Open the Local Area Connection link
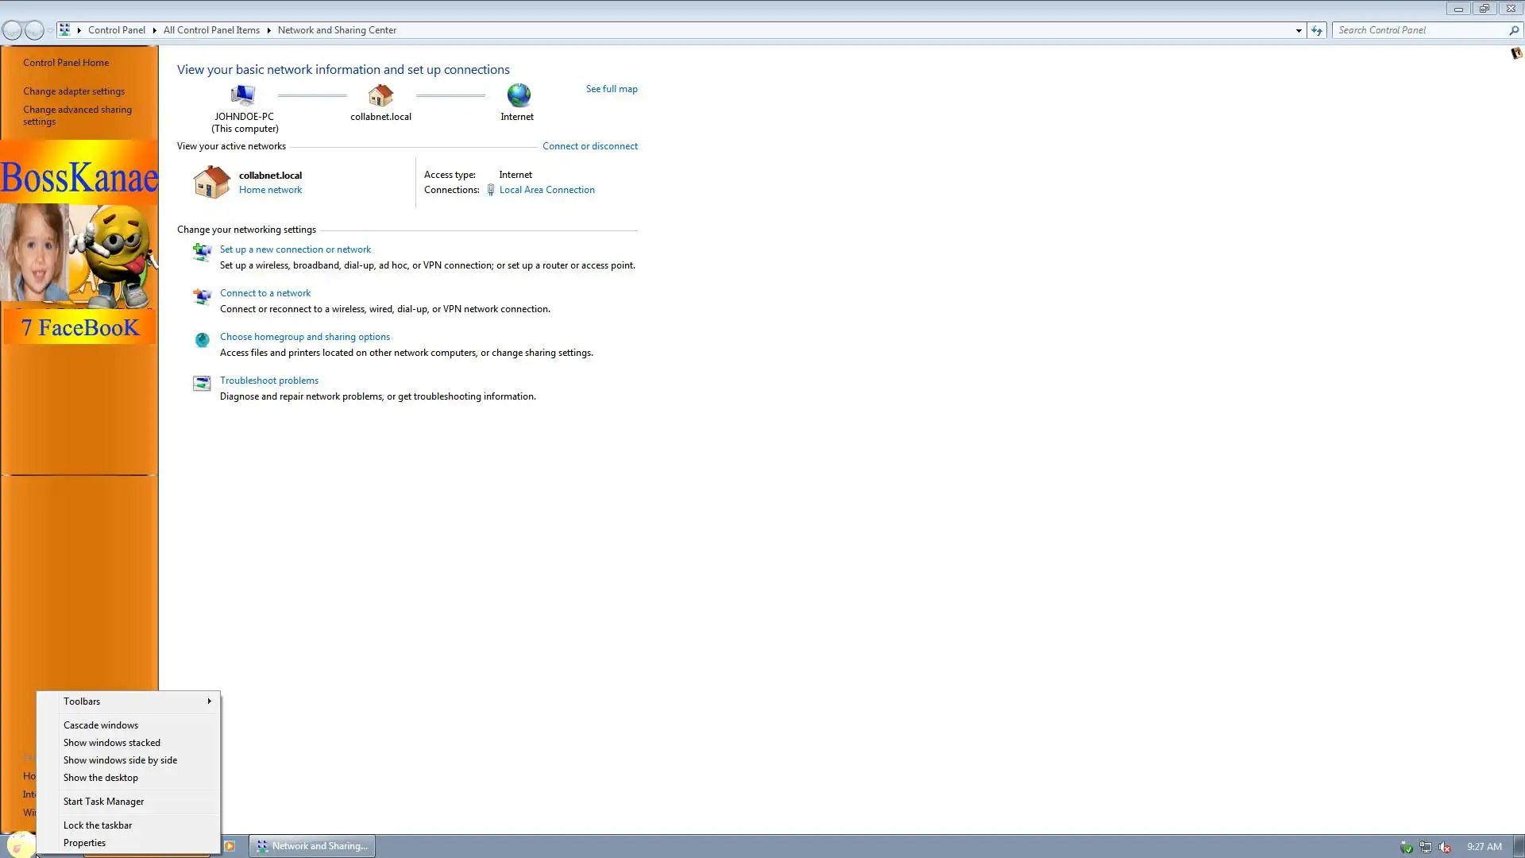Screen dimensions: 1525x858 (546, 190)
